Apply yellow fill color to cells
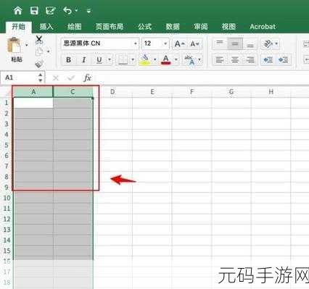 [145, 59]
